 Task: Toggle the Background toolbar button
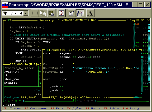[80, 13]
